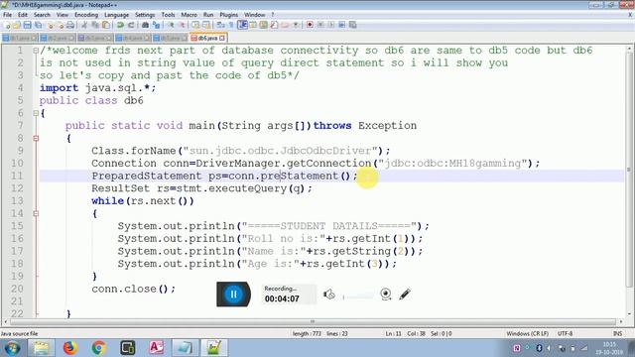This screenshot has height=357, width=635.
Task: Cut selection with the scissors icon
Action: [x=84, y=25]
